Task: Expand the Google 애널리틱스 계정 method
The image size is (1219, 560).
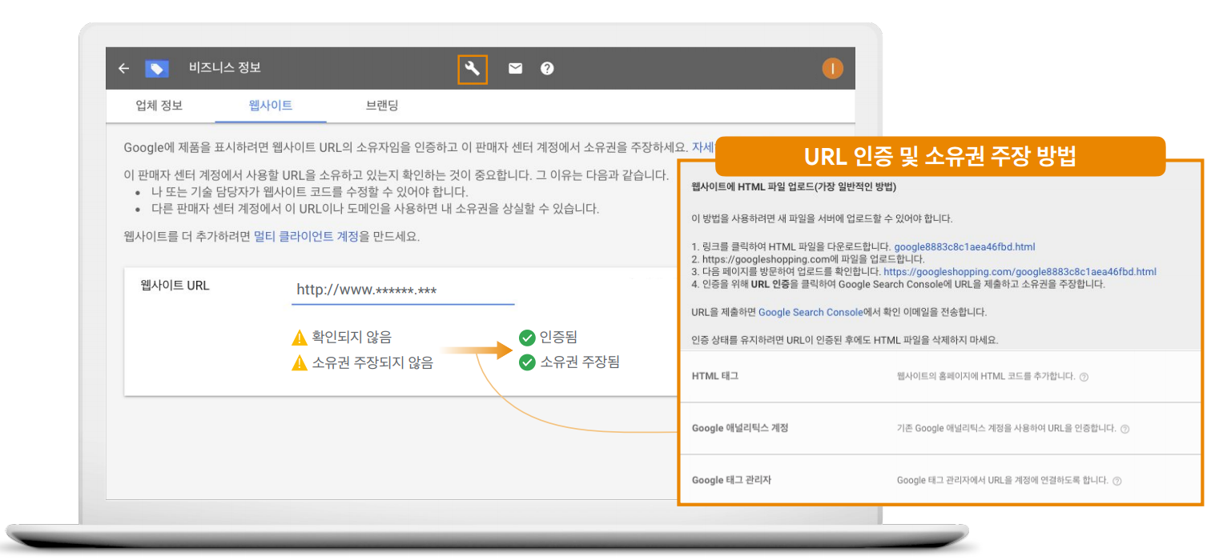Action: point(940,429)
